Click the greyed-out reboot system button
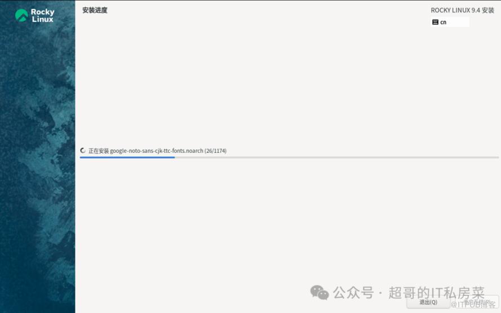Image resolution: width=501 pixels, height=313 pixels. [x=476, y=302]
